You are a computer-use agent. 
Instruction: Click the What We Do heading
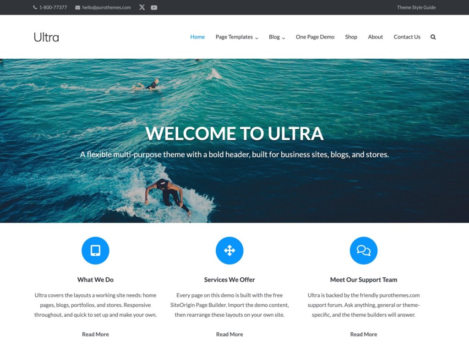click(95, 280)
